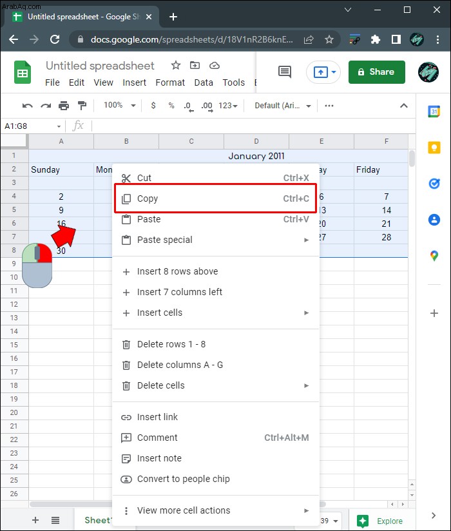Click the green Share button
This screenshot has width=451, height=531.
point(376,72)
